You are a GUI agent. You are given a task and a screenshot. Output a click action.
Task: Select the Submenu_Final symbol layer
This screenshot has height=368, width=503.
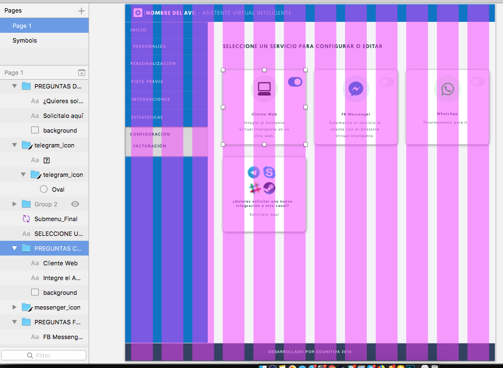44,219
